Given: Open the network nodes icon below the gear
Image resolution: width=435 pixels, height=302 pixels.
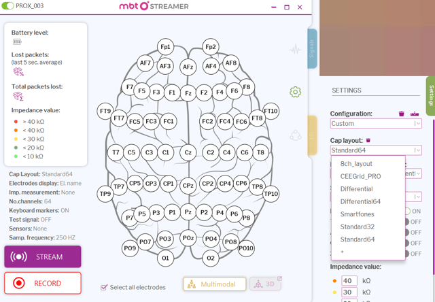Looking at the screenshot, I should coord(295,135).
